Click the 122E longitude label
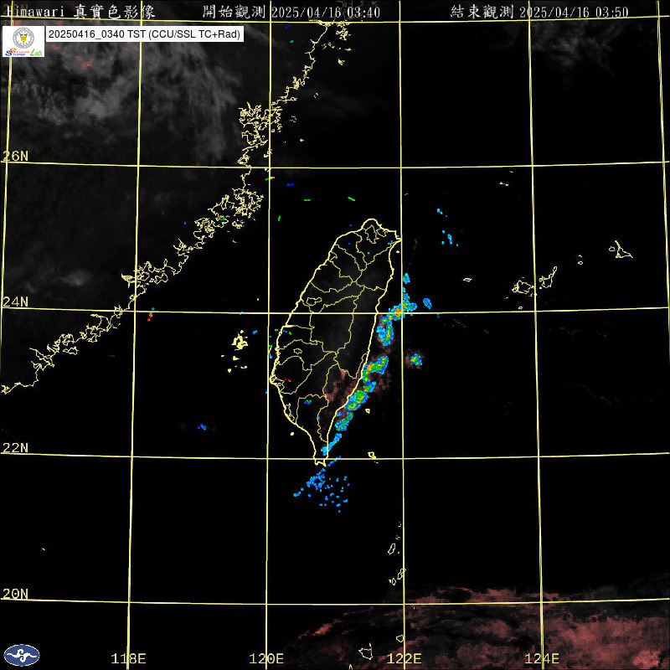The height and width of the screenshot is (670, 670). 405,658
